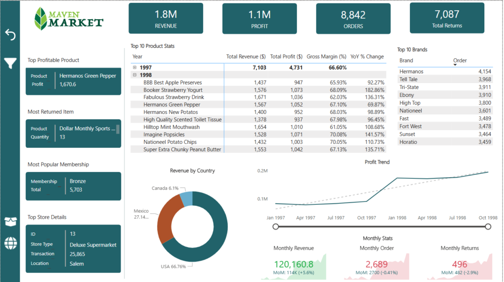
Task: Select the Ebony brand row
Action: (x=445, y=95)
